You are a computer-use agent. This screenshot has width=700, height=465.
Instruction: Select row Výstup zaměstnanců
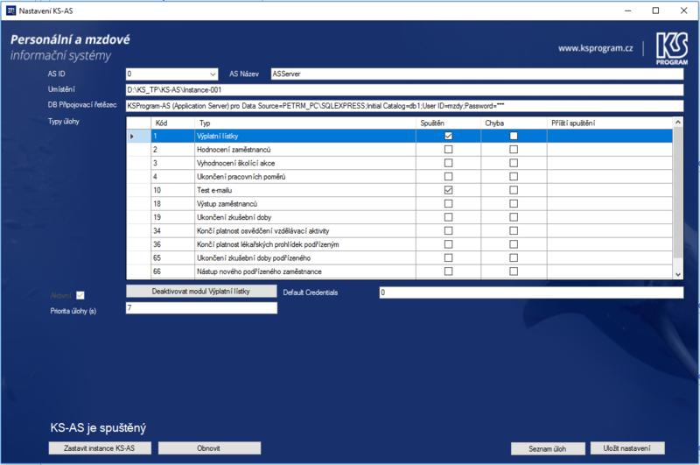(x=400, y=204)
